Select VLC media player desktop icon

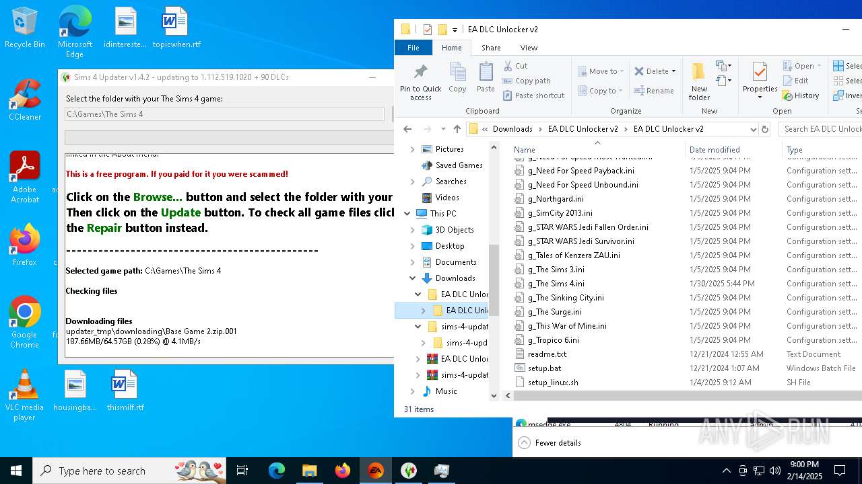24,395
